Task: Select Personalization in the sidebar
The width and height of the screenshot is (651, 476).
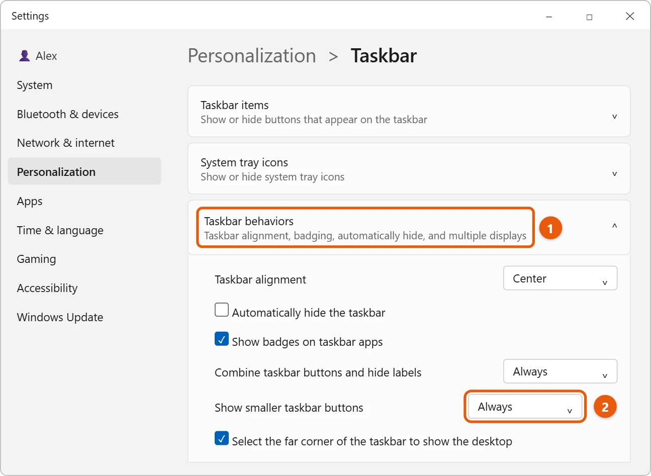Action: pyautogui.click(x=84, y=171)
